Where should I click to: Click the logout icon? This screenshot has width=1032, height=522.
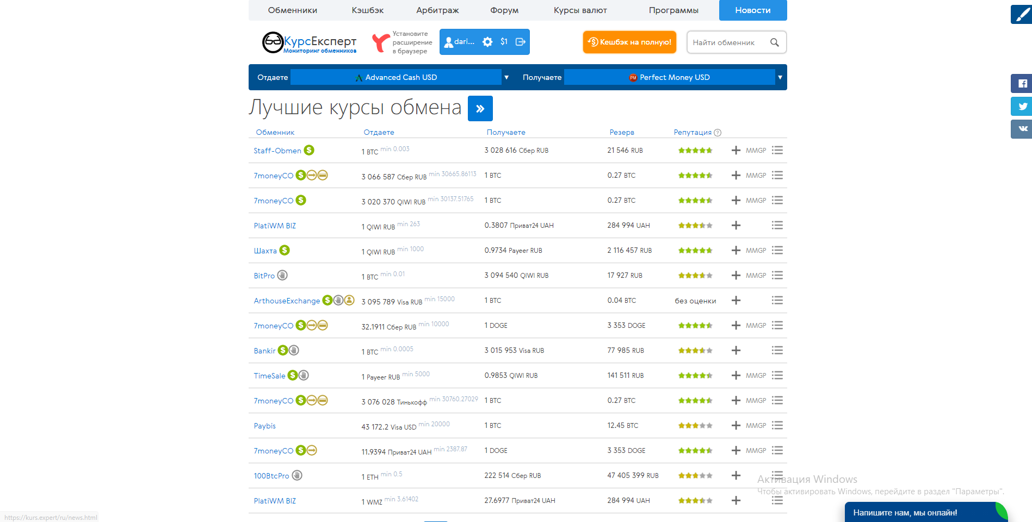pyautogui.click(x=521, y=42)
